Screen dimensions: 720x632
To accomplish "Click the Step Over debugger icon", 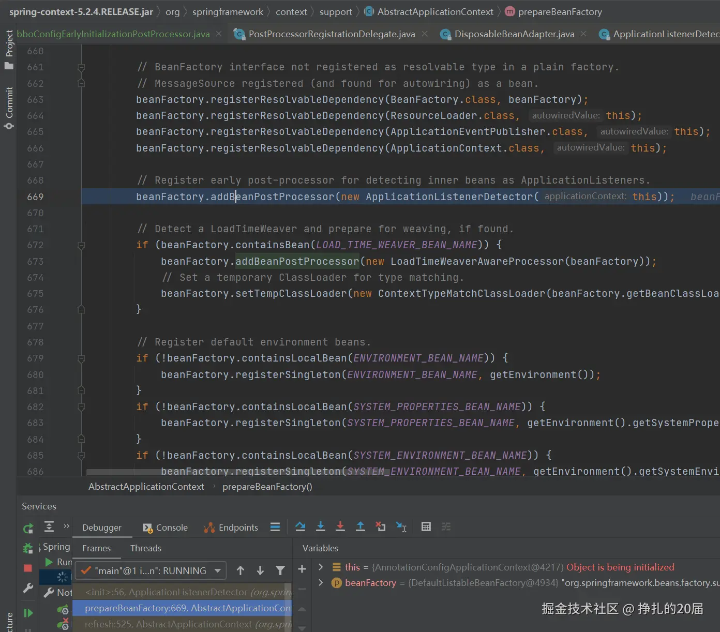I will 300,527.
